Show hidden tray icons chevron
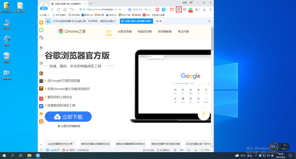This screenshot has height=159, width=296. pos(256,156)
